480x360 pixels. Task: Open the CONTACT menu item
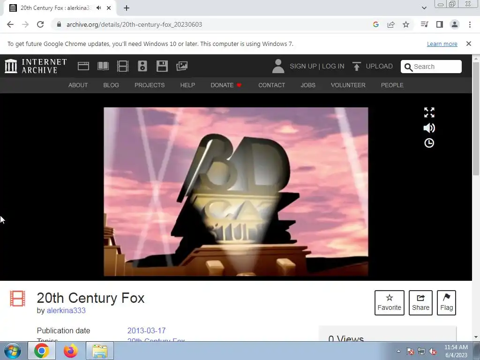click(271, 85)
